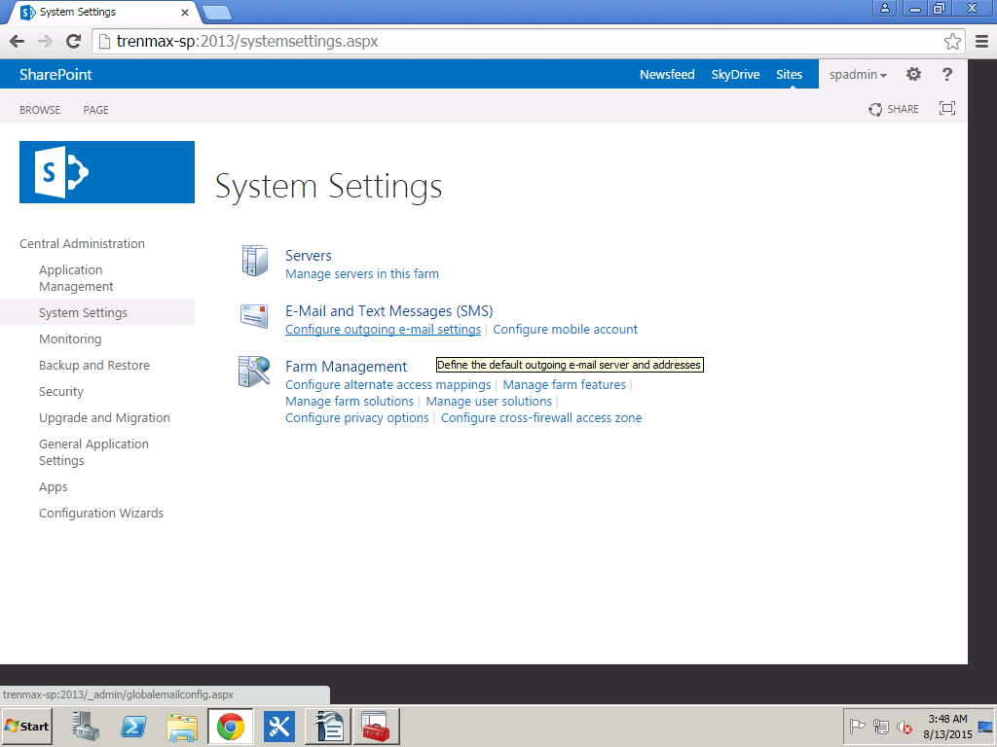Go to Newsfeed

667,74
